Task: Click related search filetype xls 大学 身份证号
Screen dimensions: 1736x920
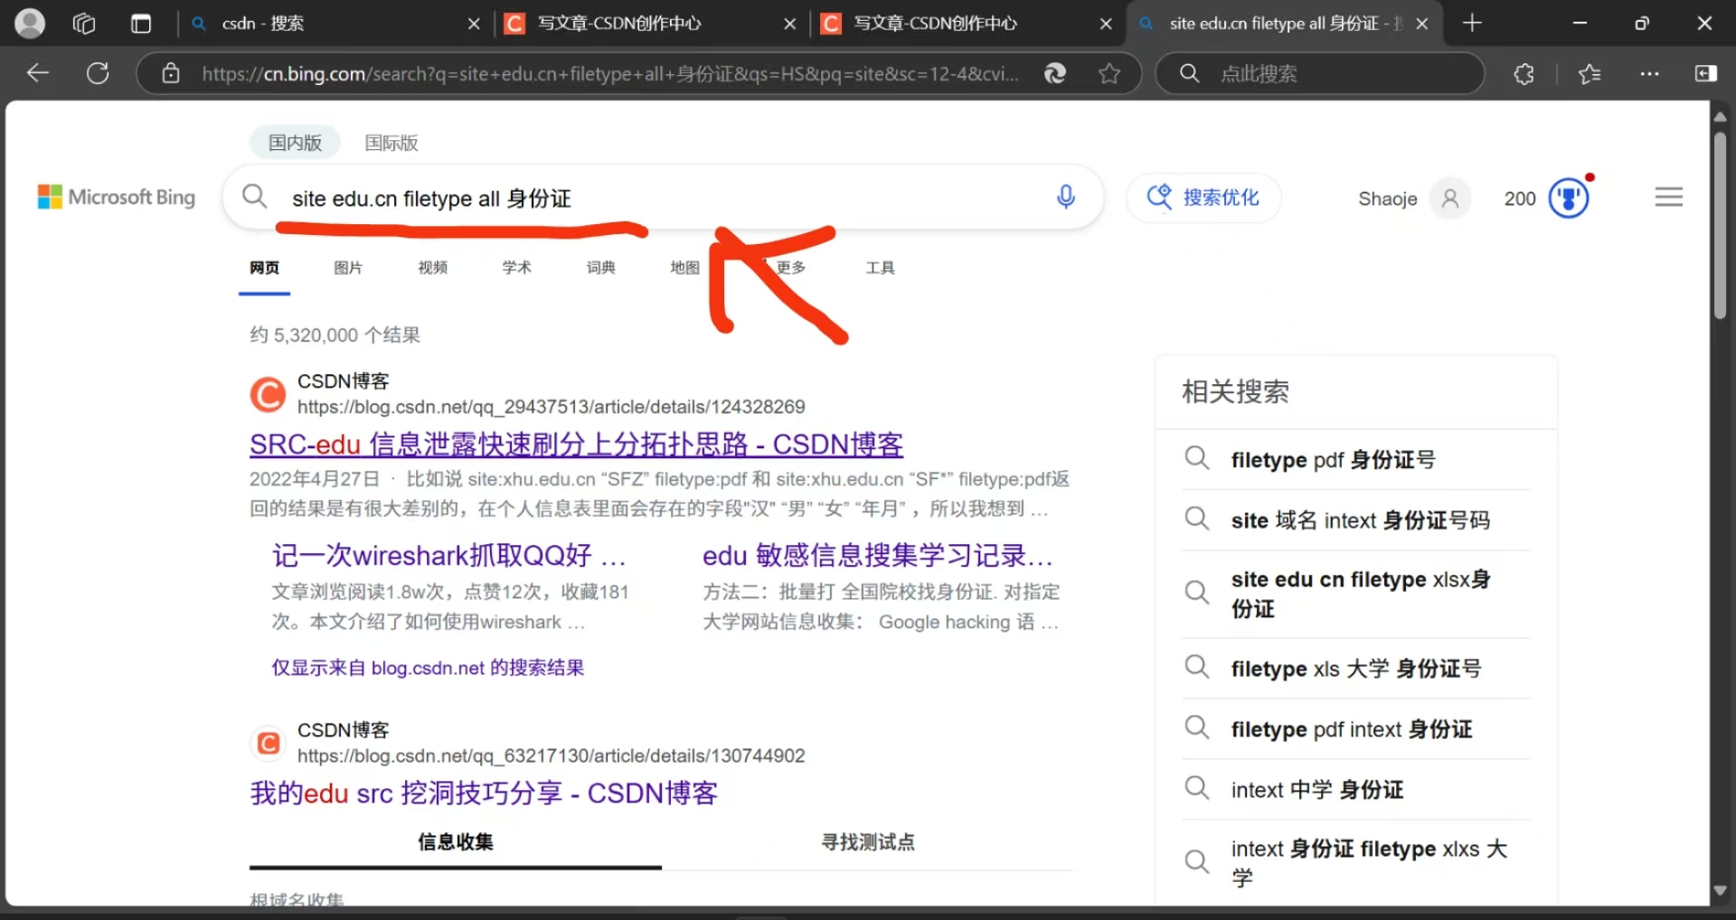Action: coord(1357,668)
